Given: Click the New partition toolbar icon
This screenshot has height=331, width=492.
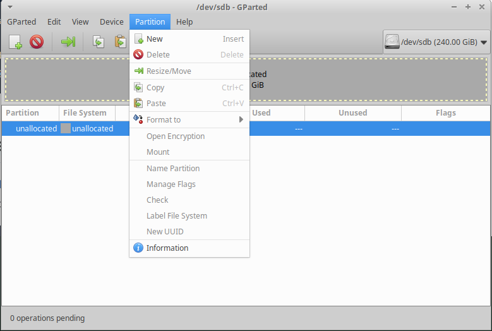Looking at the screenshot, I should tap(15, 42).
